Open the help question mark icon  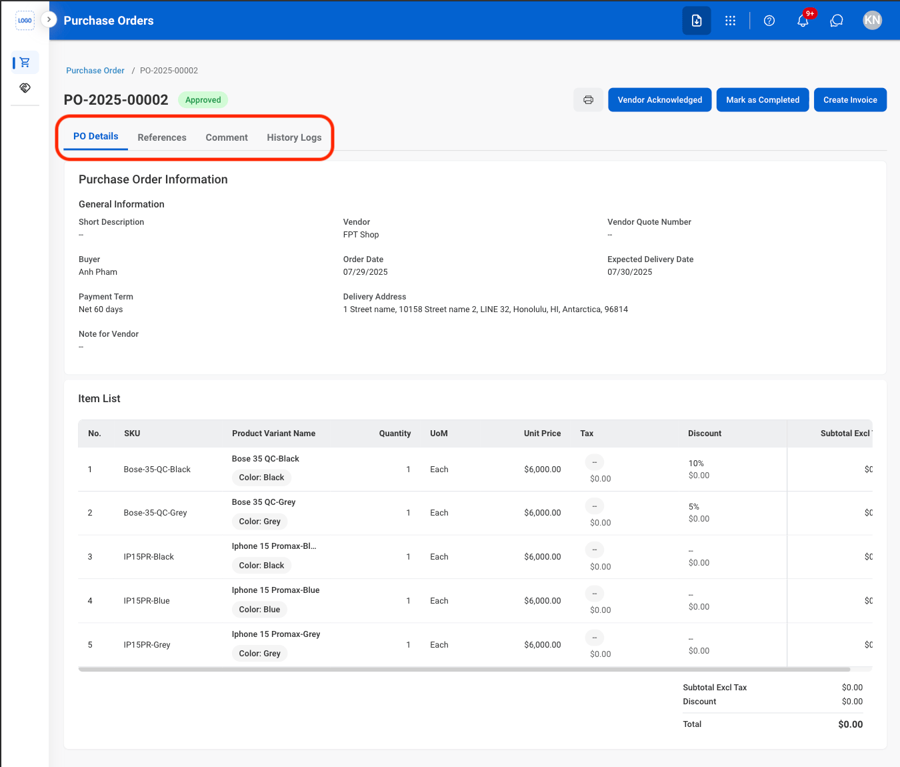pyautogui.click(x=769, y=21)
